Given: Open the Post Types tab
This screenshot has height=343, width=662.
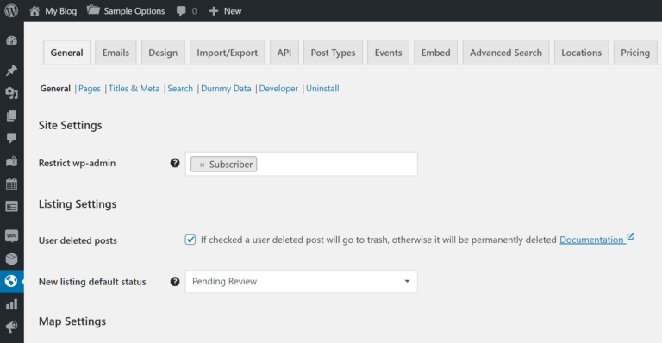Looking at the screenshot, I should pos(333,53).
